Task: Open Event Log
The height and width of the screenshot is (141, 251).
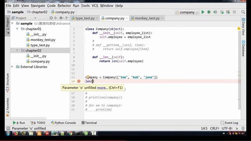Action: 229,123
